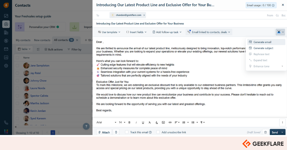Check the Spector Calista row checkbox

pyautogui.click(x=17, y=96)
